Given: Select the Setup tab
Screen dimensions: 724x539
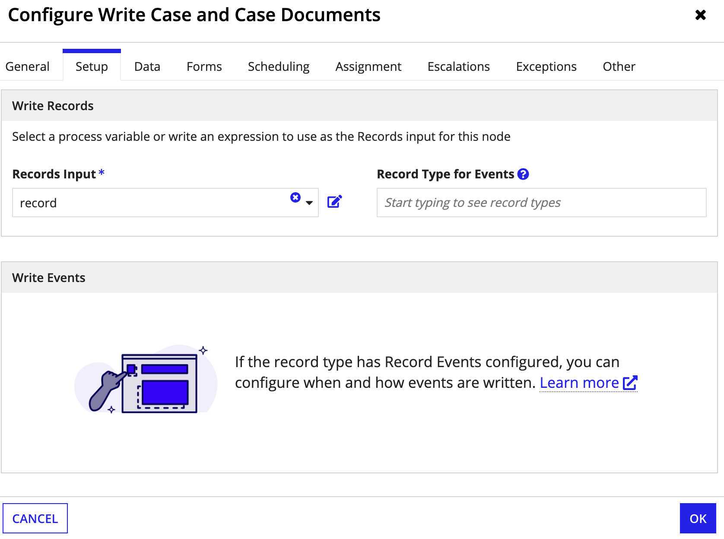Looking at the screenshot, I should [92, 67].
